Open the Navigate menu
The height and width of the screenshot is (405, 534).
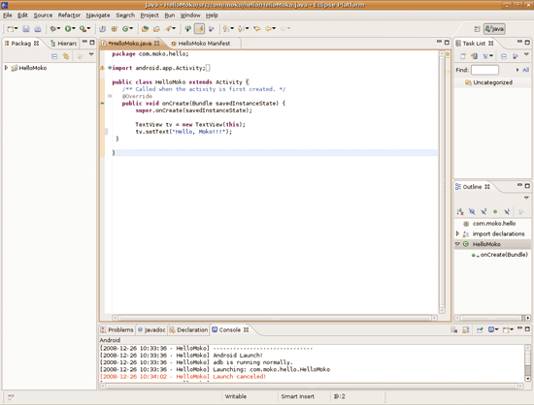tap(98, 16)
